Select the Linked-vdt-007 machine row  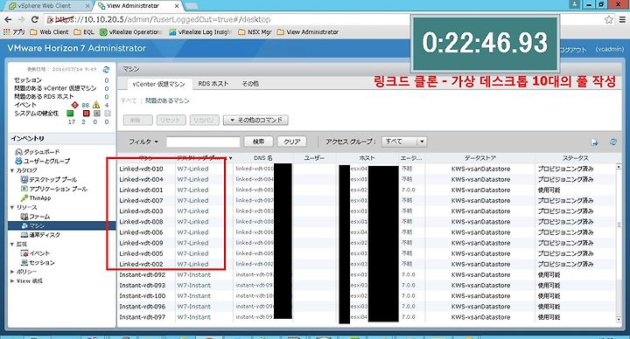pos(367,201)
